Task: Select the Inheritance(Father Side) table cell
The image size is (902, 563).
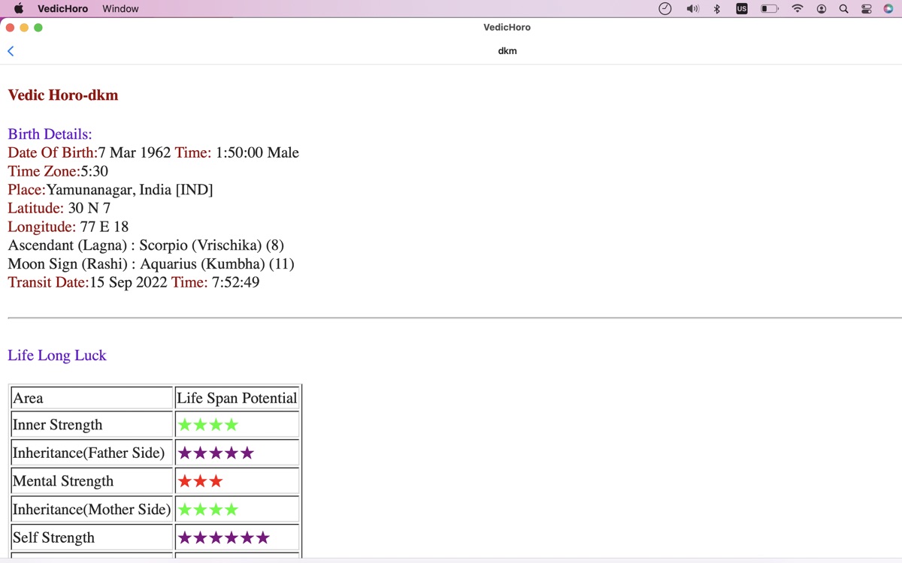Action: (89, 453)
